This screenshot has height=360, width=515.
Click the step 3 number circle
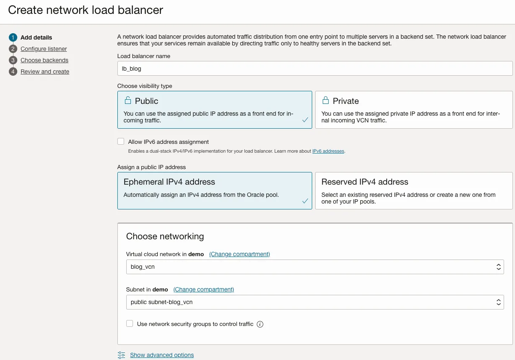point(13,60)
